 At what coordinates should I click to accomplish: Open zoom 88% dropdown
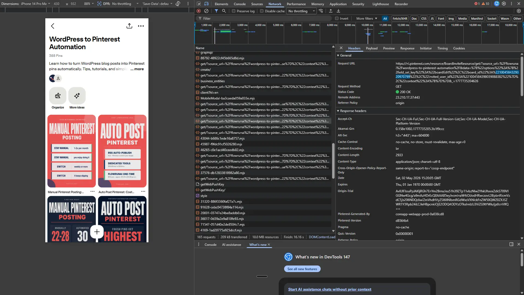89,4
